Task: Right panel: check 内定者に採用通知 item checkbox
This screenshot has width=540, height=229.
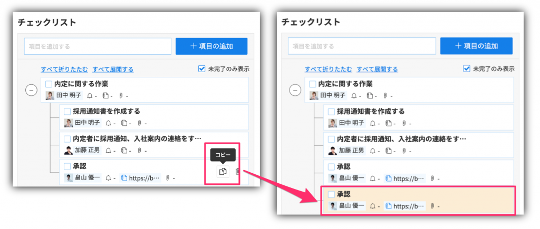Action: (331, 139)
